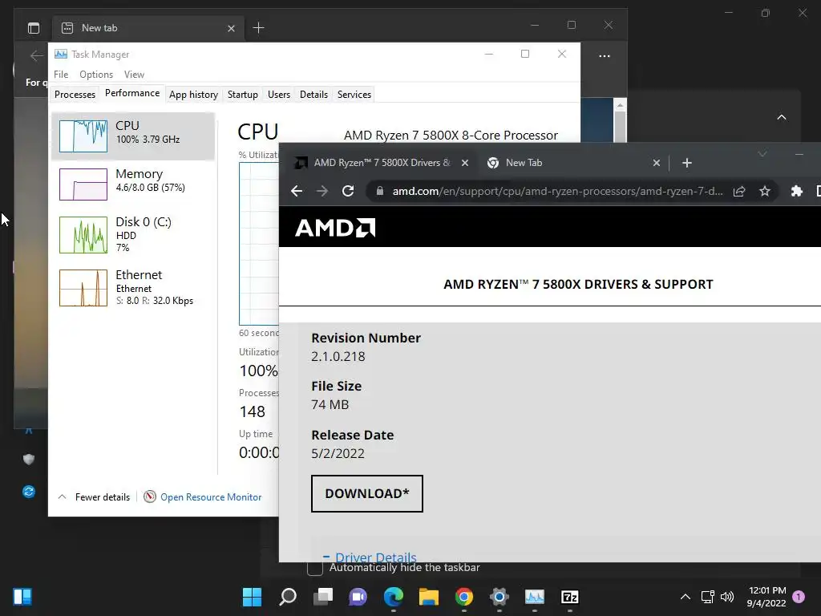Click the padlock site info icon
Viewport: 821px width, 616px height.
[x=380, y=191]
